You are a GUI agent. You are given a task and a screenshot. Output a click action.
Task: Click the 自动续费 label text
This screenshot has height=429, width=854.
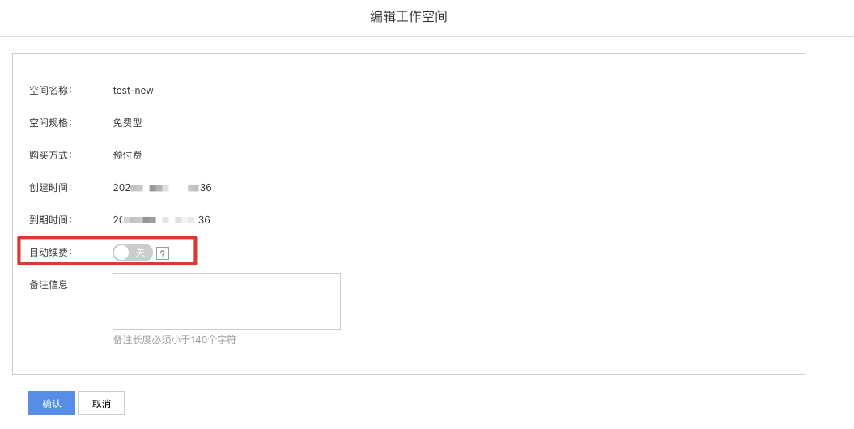pos(51,253)
